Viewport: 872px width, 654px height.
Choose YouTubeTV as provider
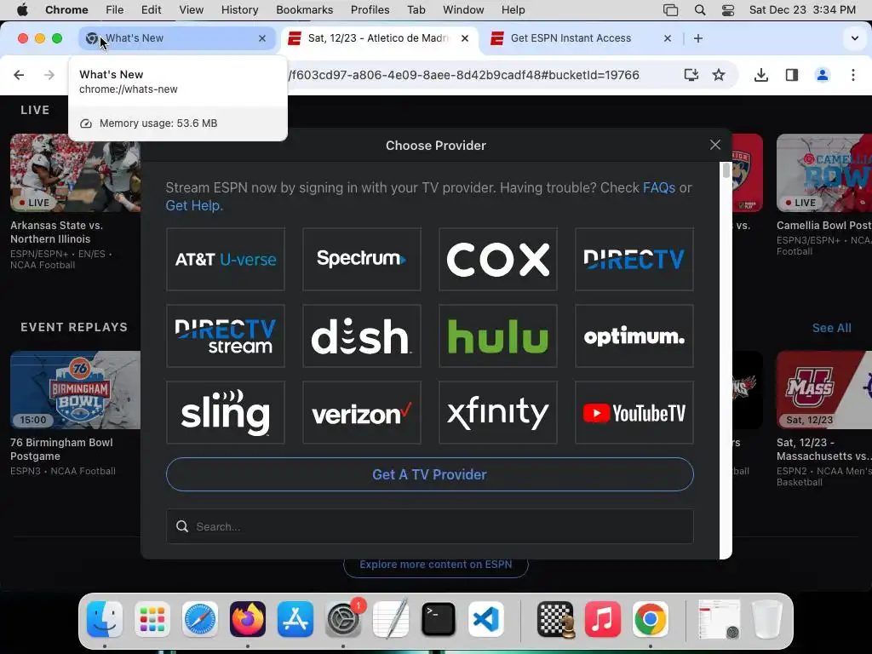click(x=634, y=413)
